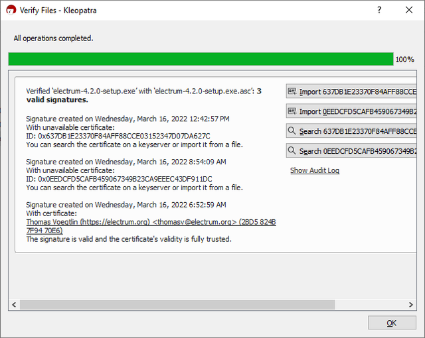Screen dimensions: 425x338
Task: Click 'signature is valid and fully trusted' text
Action: pos(129,239)
